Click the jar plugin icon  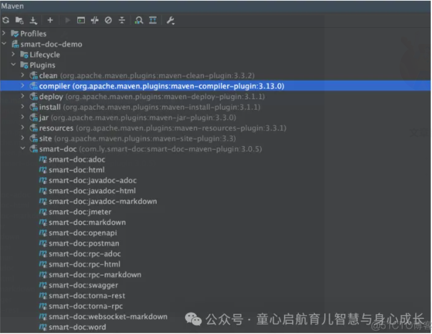[x=33, y=117]
